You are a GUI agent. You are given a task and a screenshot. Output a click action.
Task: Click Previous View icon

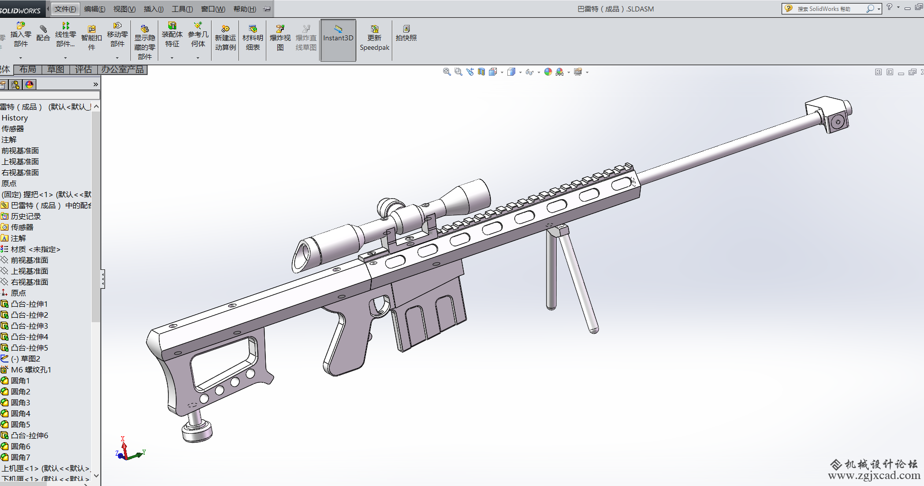(x=470, y=72)
